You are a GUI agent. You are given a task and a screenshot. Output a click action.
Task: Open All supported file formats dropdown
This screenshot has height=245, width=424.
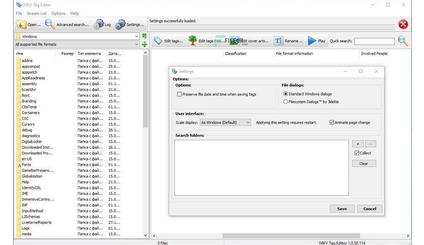136,44
